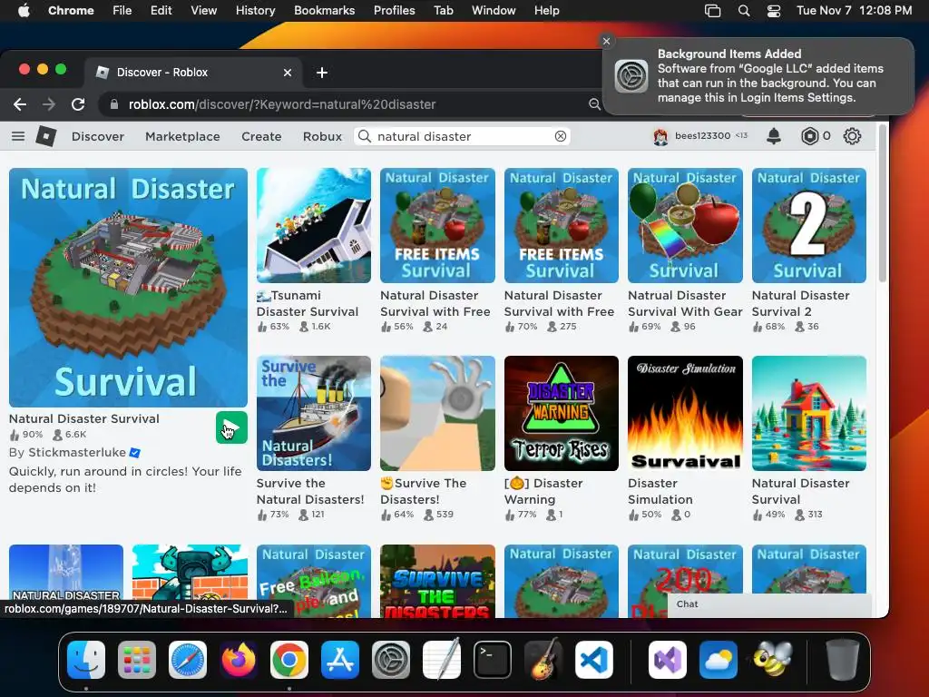This screenshot has width=929, height=697.
Task: Open the Stickmasterluke creator link
Action: coord(77,452)
